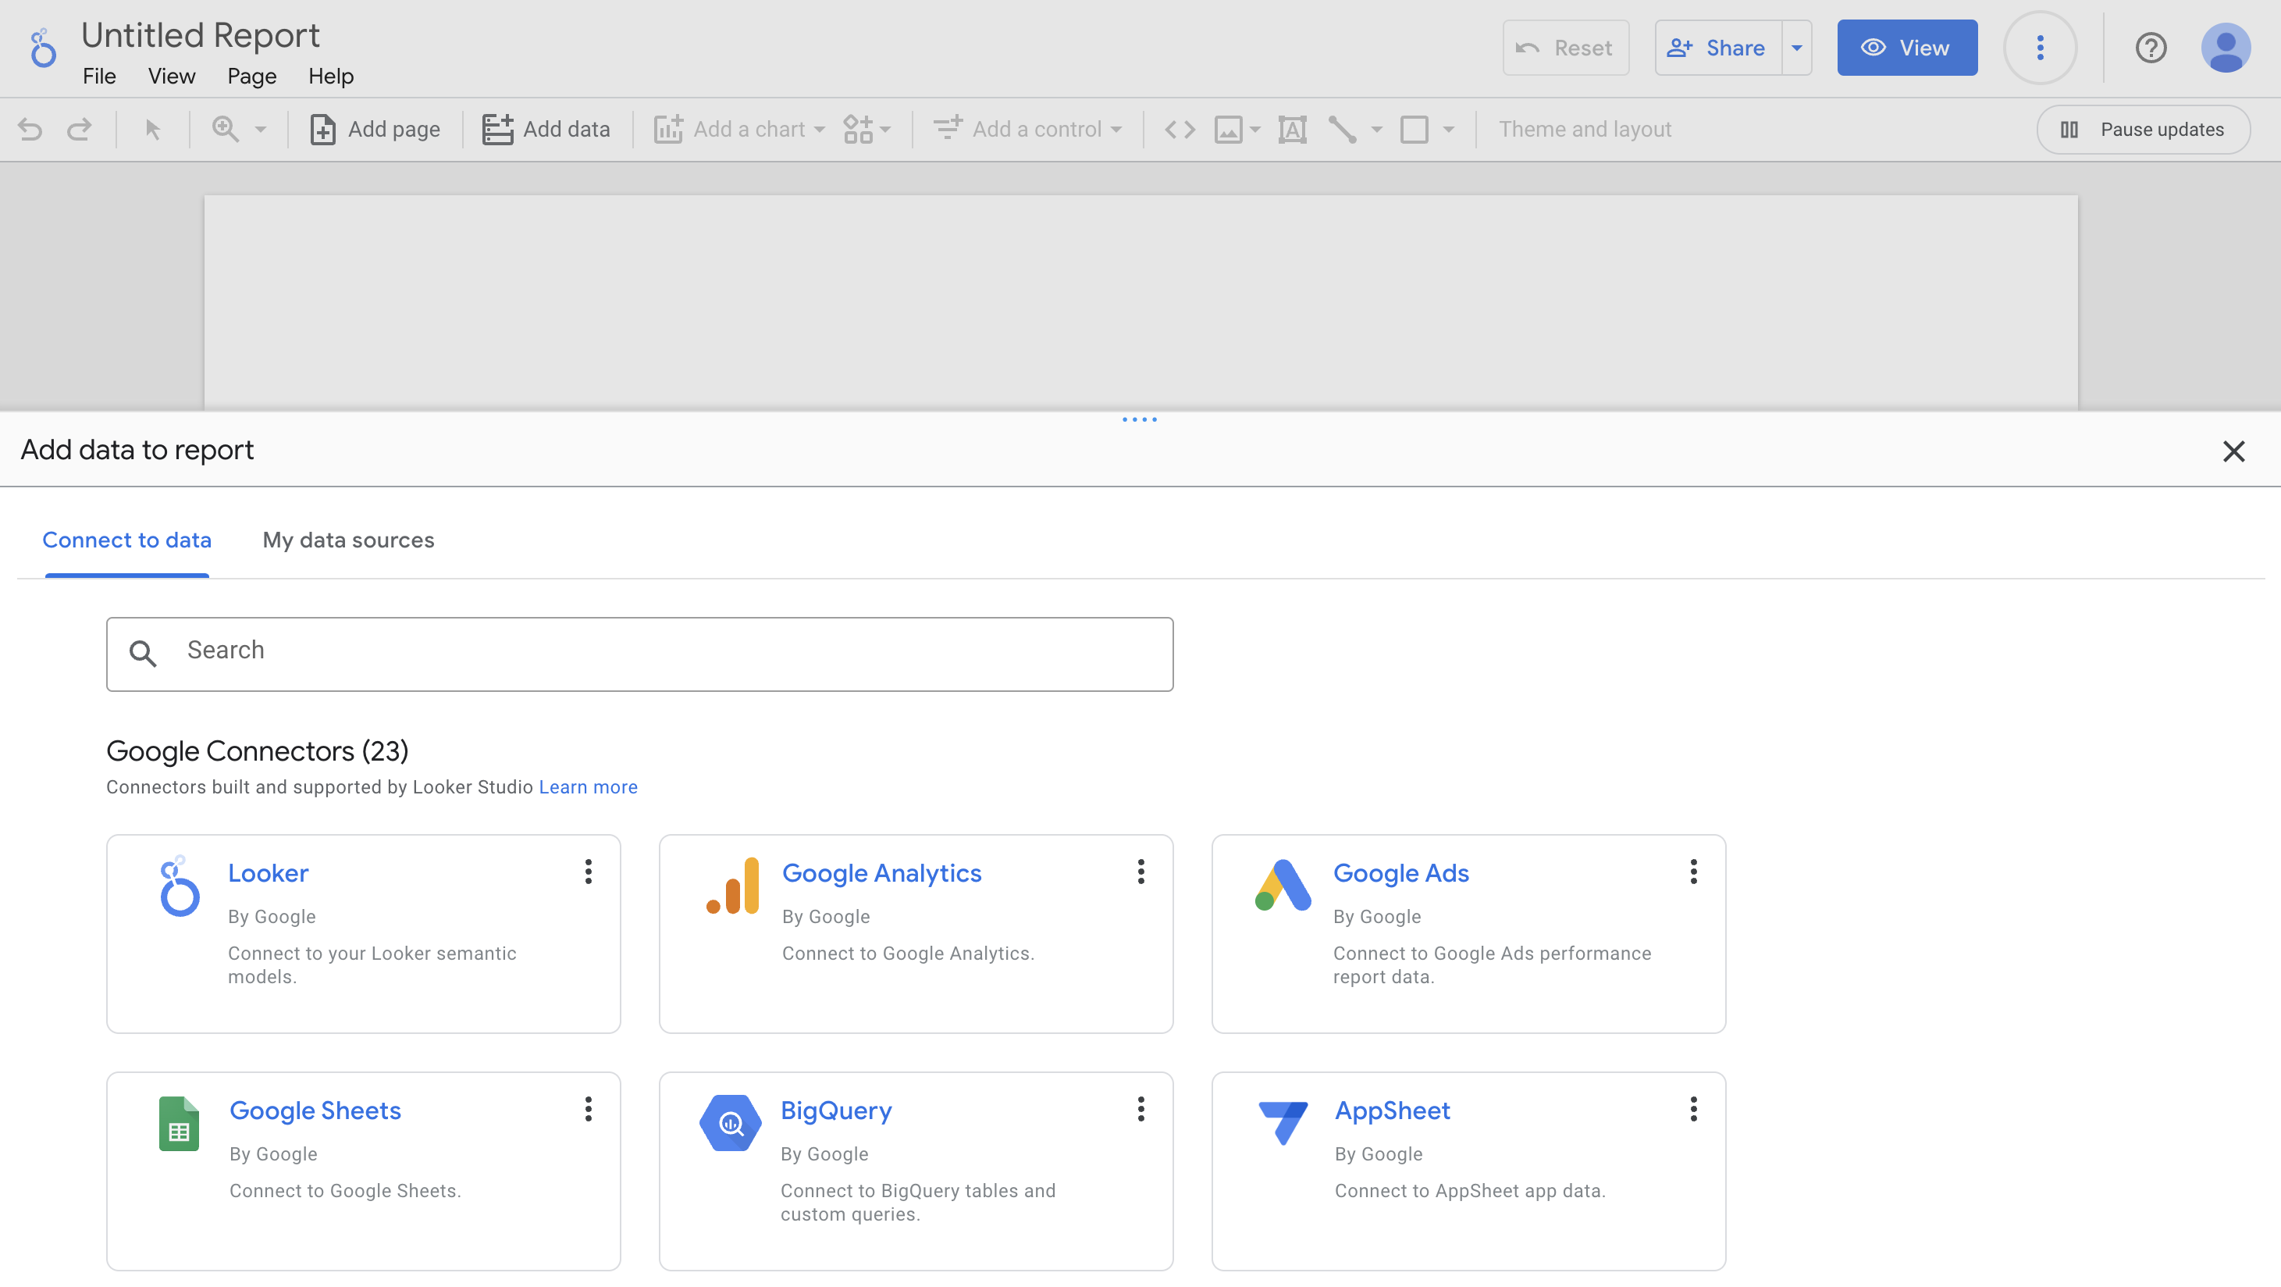Image resolution: width=2281 pixels, height=1287 pixels.
Task: Open the File menu
Action: pos(99,77)
